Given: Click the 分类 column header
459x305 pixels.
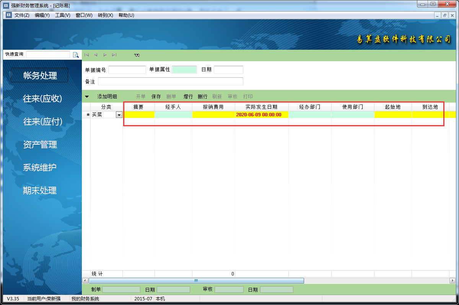Looking at the screenshot, I should pyautogui.click(x=106, y=107).
